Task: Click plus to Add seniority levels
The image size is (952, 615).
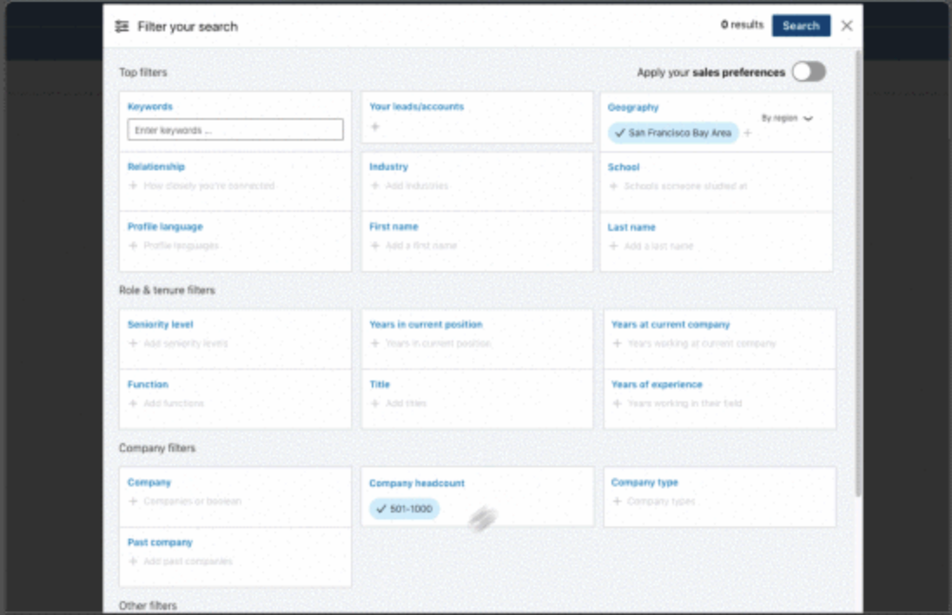Action: coord(133,343)
